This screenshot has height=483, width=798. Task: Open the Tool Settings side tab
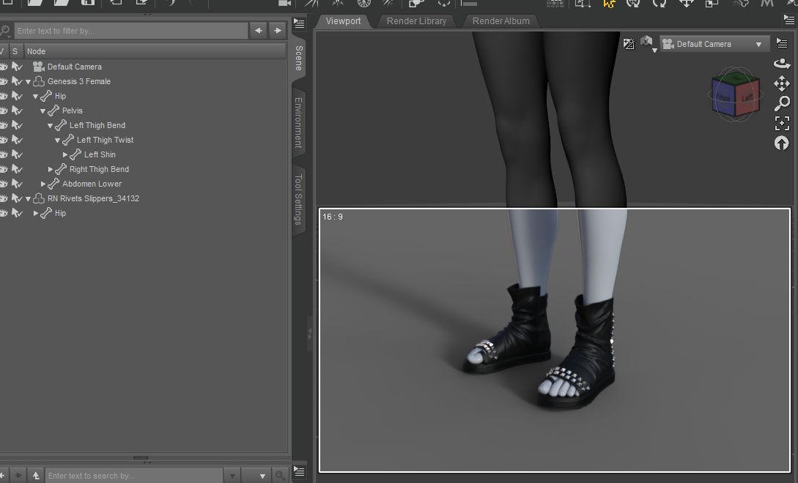click(299, 199)
